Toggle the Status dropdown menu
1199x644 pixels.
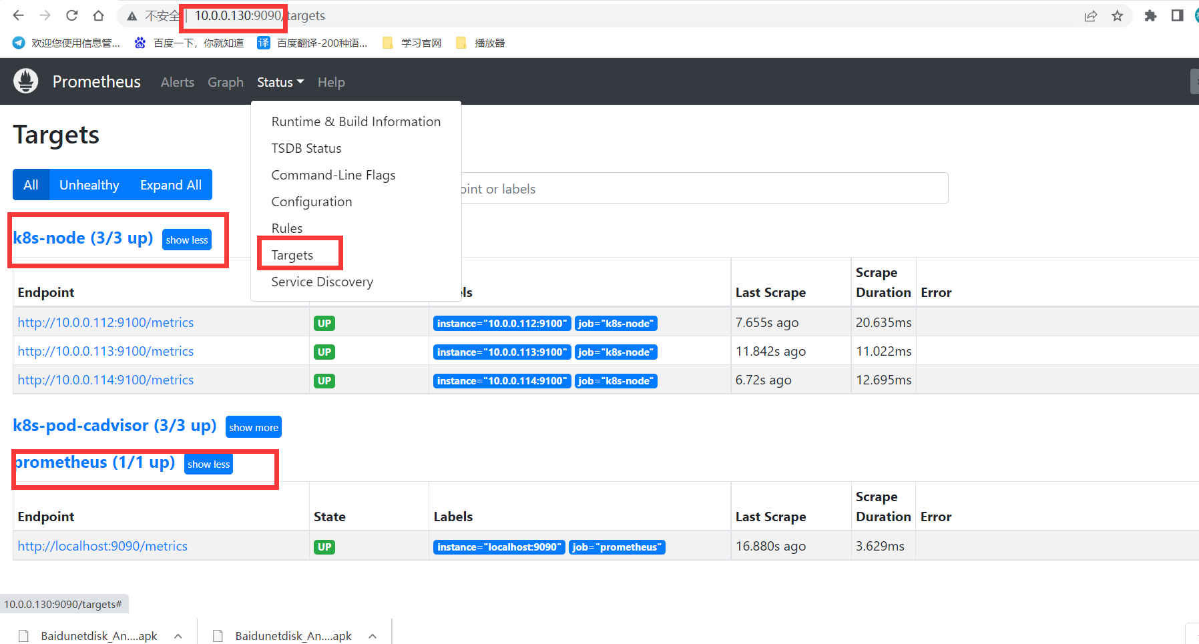pos(280,82)
